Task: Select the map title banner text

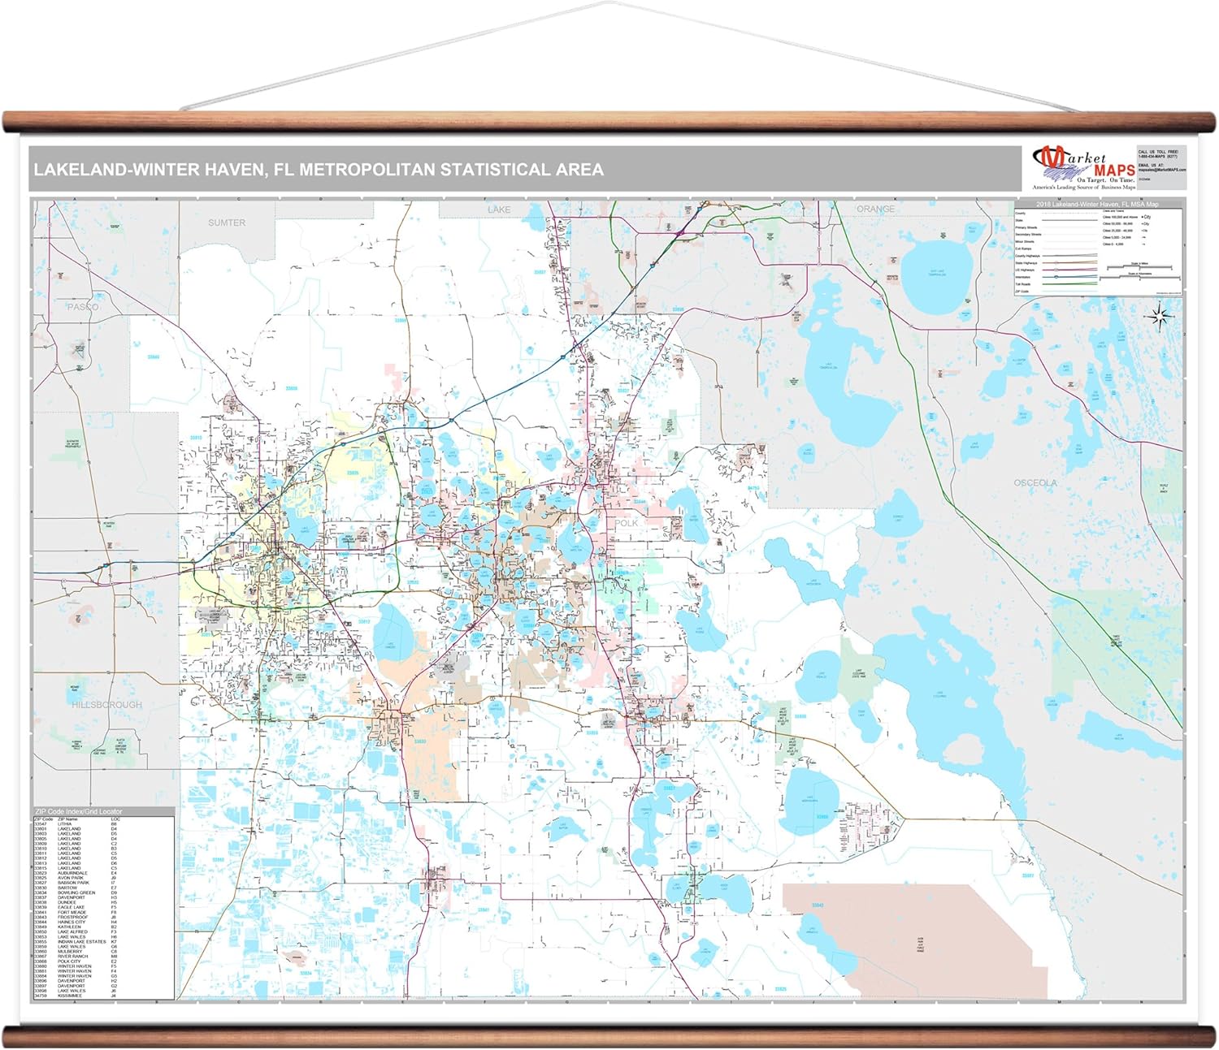Action: [x=319, y=170]
